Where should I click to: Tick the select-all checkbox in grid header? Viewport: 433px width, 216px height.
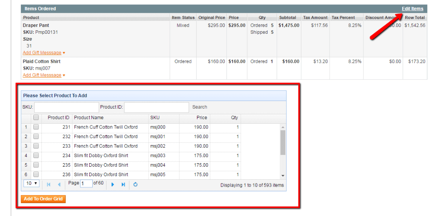36,118
